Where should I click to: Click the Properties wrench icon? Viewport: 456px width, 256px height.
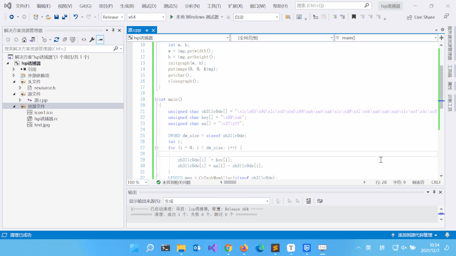click(92, 40)
